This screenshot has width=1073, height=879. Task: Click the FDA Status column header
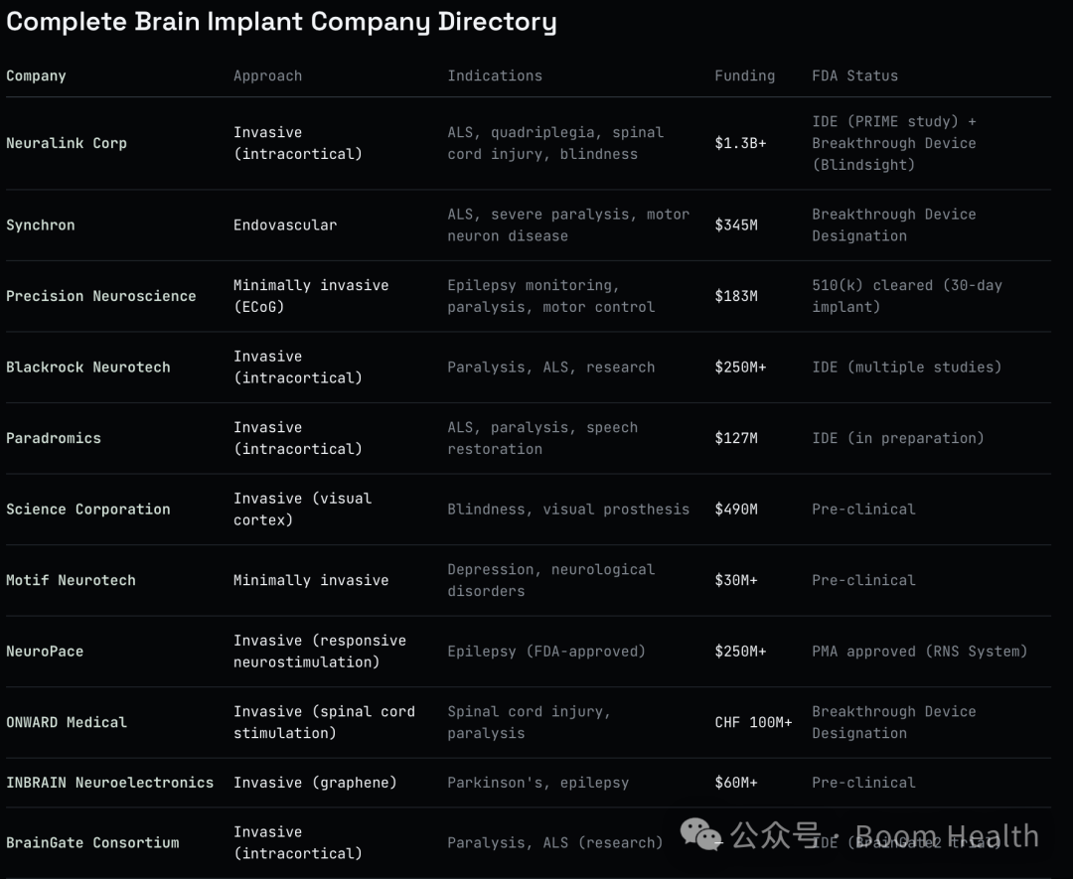click(x=854, y=75)
